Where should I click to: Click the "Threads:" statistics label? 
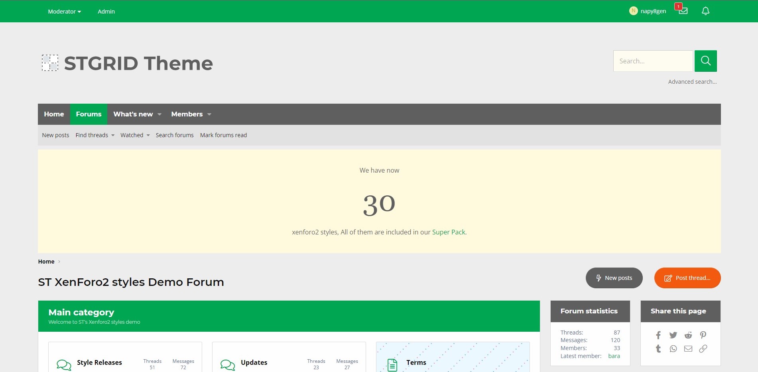tap(572, 333)
